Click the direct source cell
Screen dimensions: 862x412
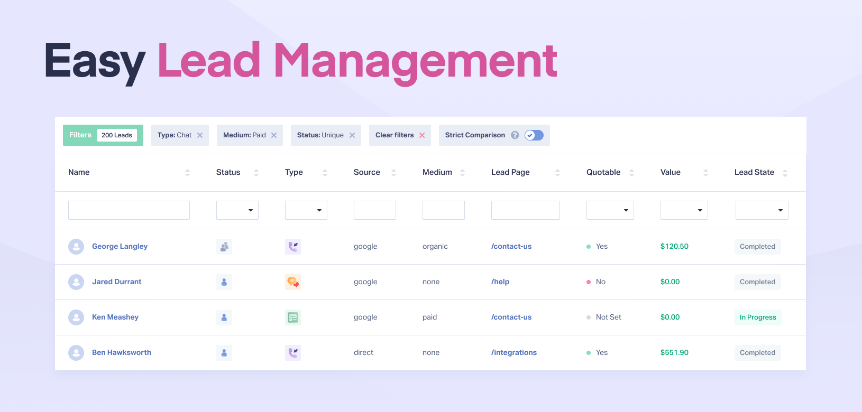363,352
